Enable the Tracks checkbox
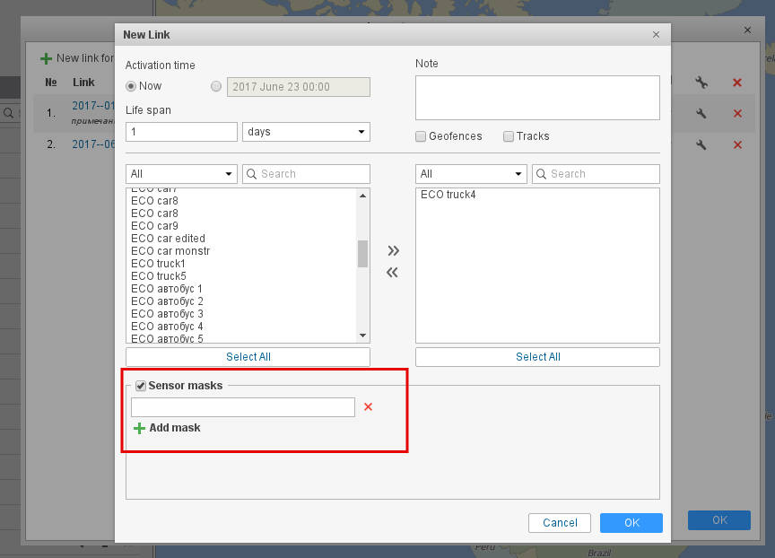 click(x=509, y=136)
